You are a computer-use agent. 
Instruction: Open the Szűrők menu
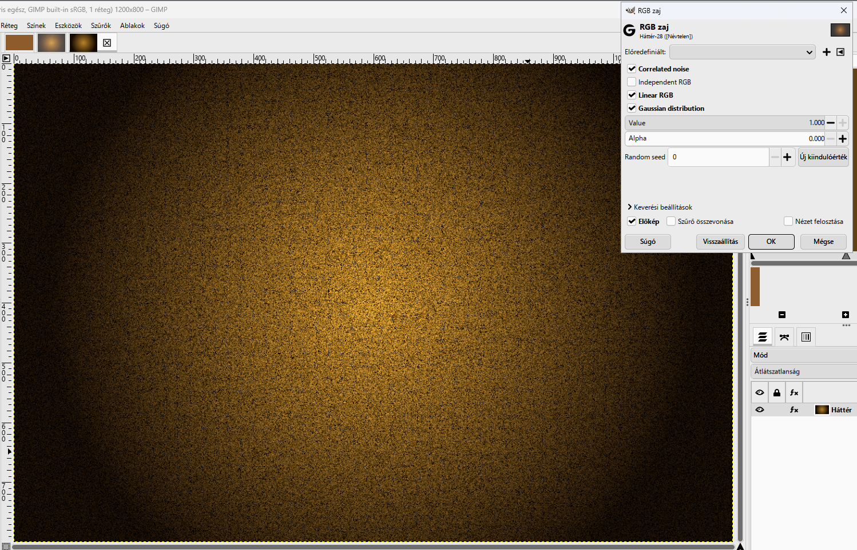point(101,26)
